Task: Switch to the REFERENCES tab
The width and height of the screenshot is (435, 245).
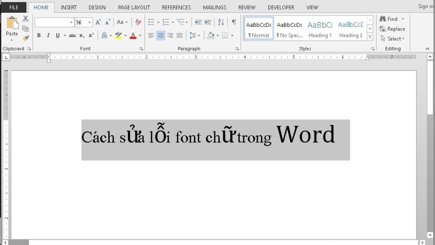Action: [176, 8]
